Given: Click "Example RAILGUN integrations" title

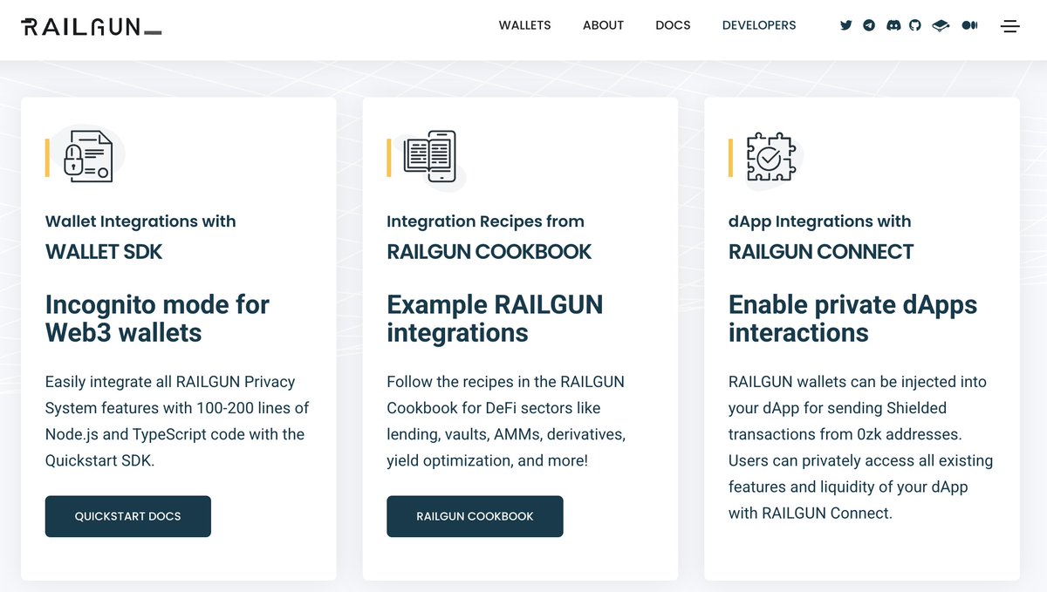Looking at the screenshot, I should click(x=495, y=318).
